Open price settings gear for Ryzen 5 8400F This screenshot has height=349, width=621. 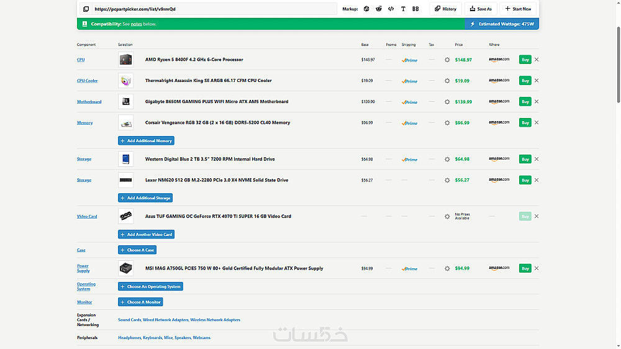(x=447, y=60)
